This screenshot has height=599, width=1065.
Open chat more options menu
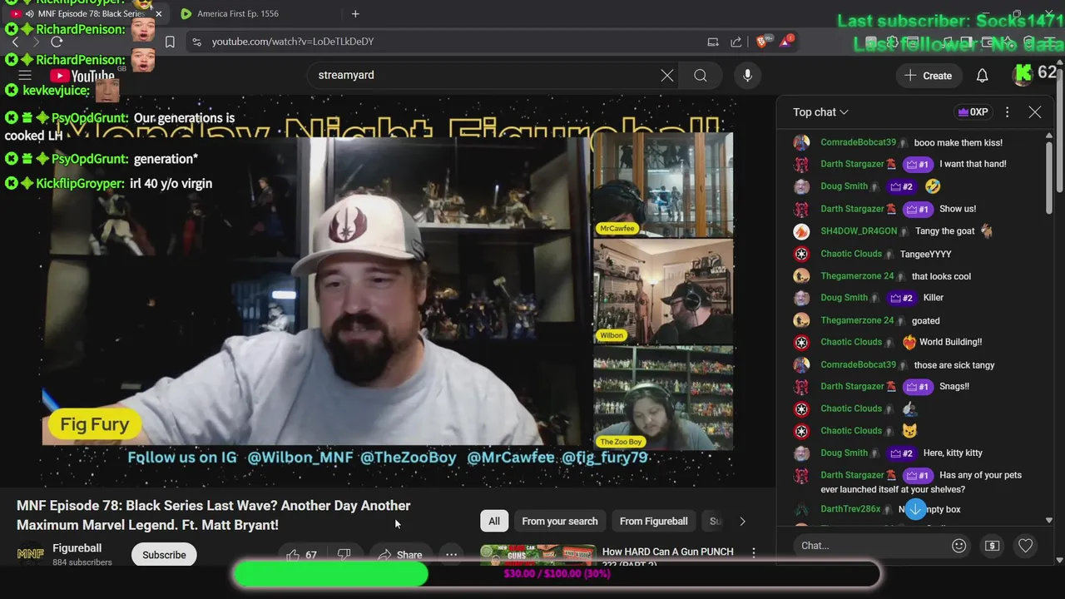1007,111
